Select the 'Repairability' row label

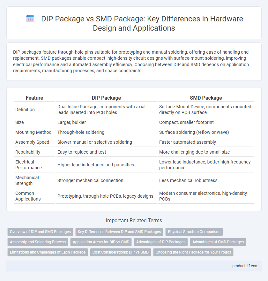click(28, 152)
